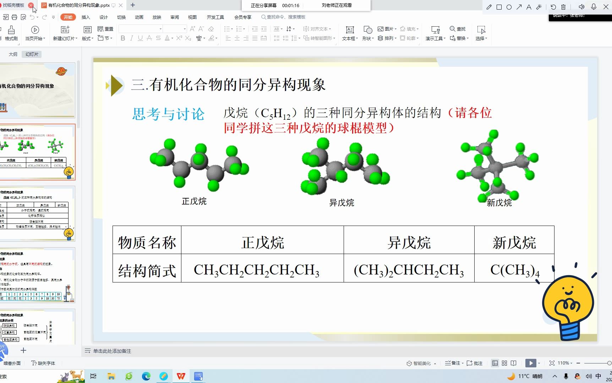Open Presentation Tools (演示工具)
The width and height of the screenshot is (612, 383).
click(435, 33)
